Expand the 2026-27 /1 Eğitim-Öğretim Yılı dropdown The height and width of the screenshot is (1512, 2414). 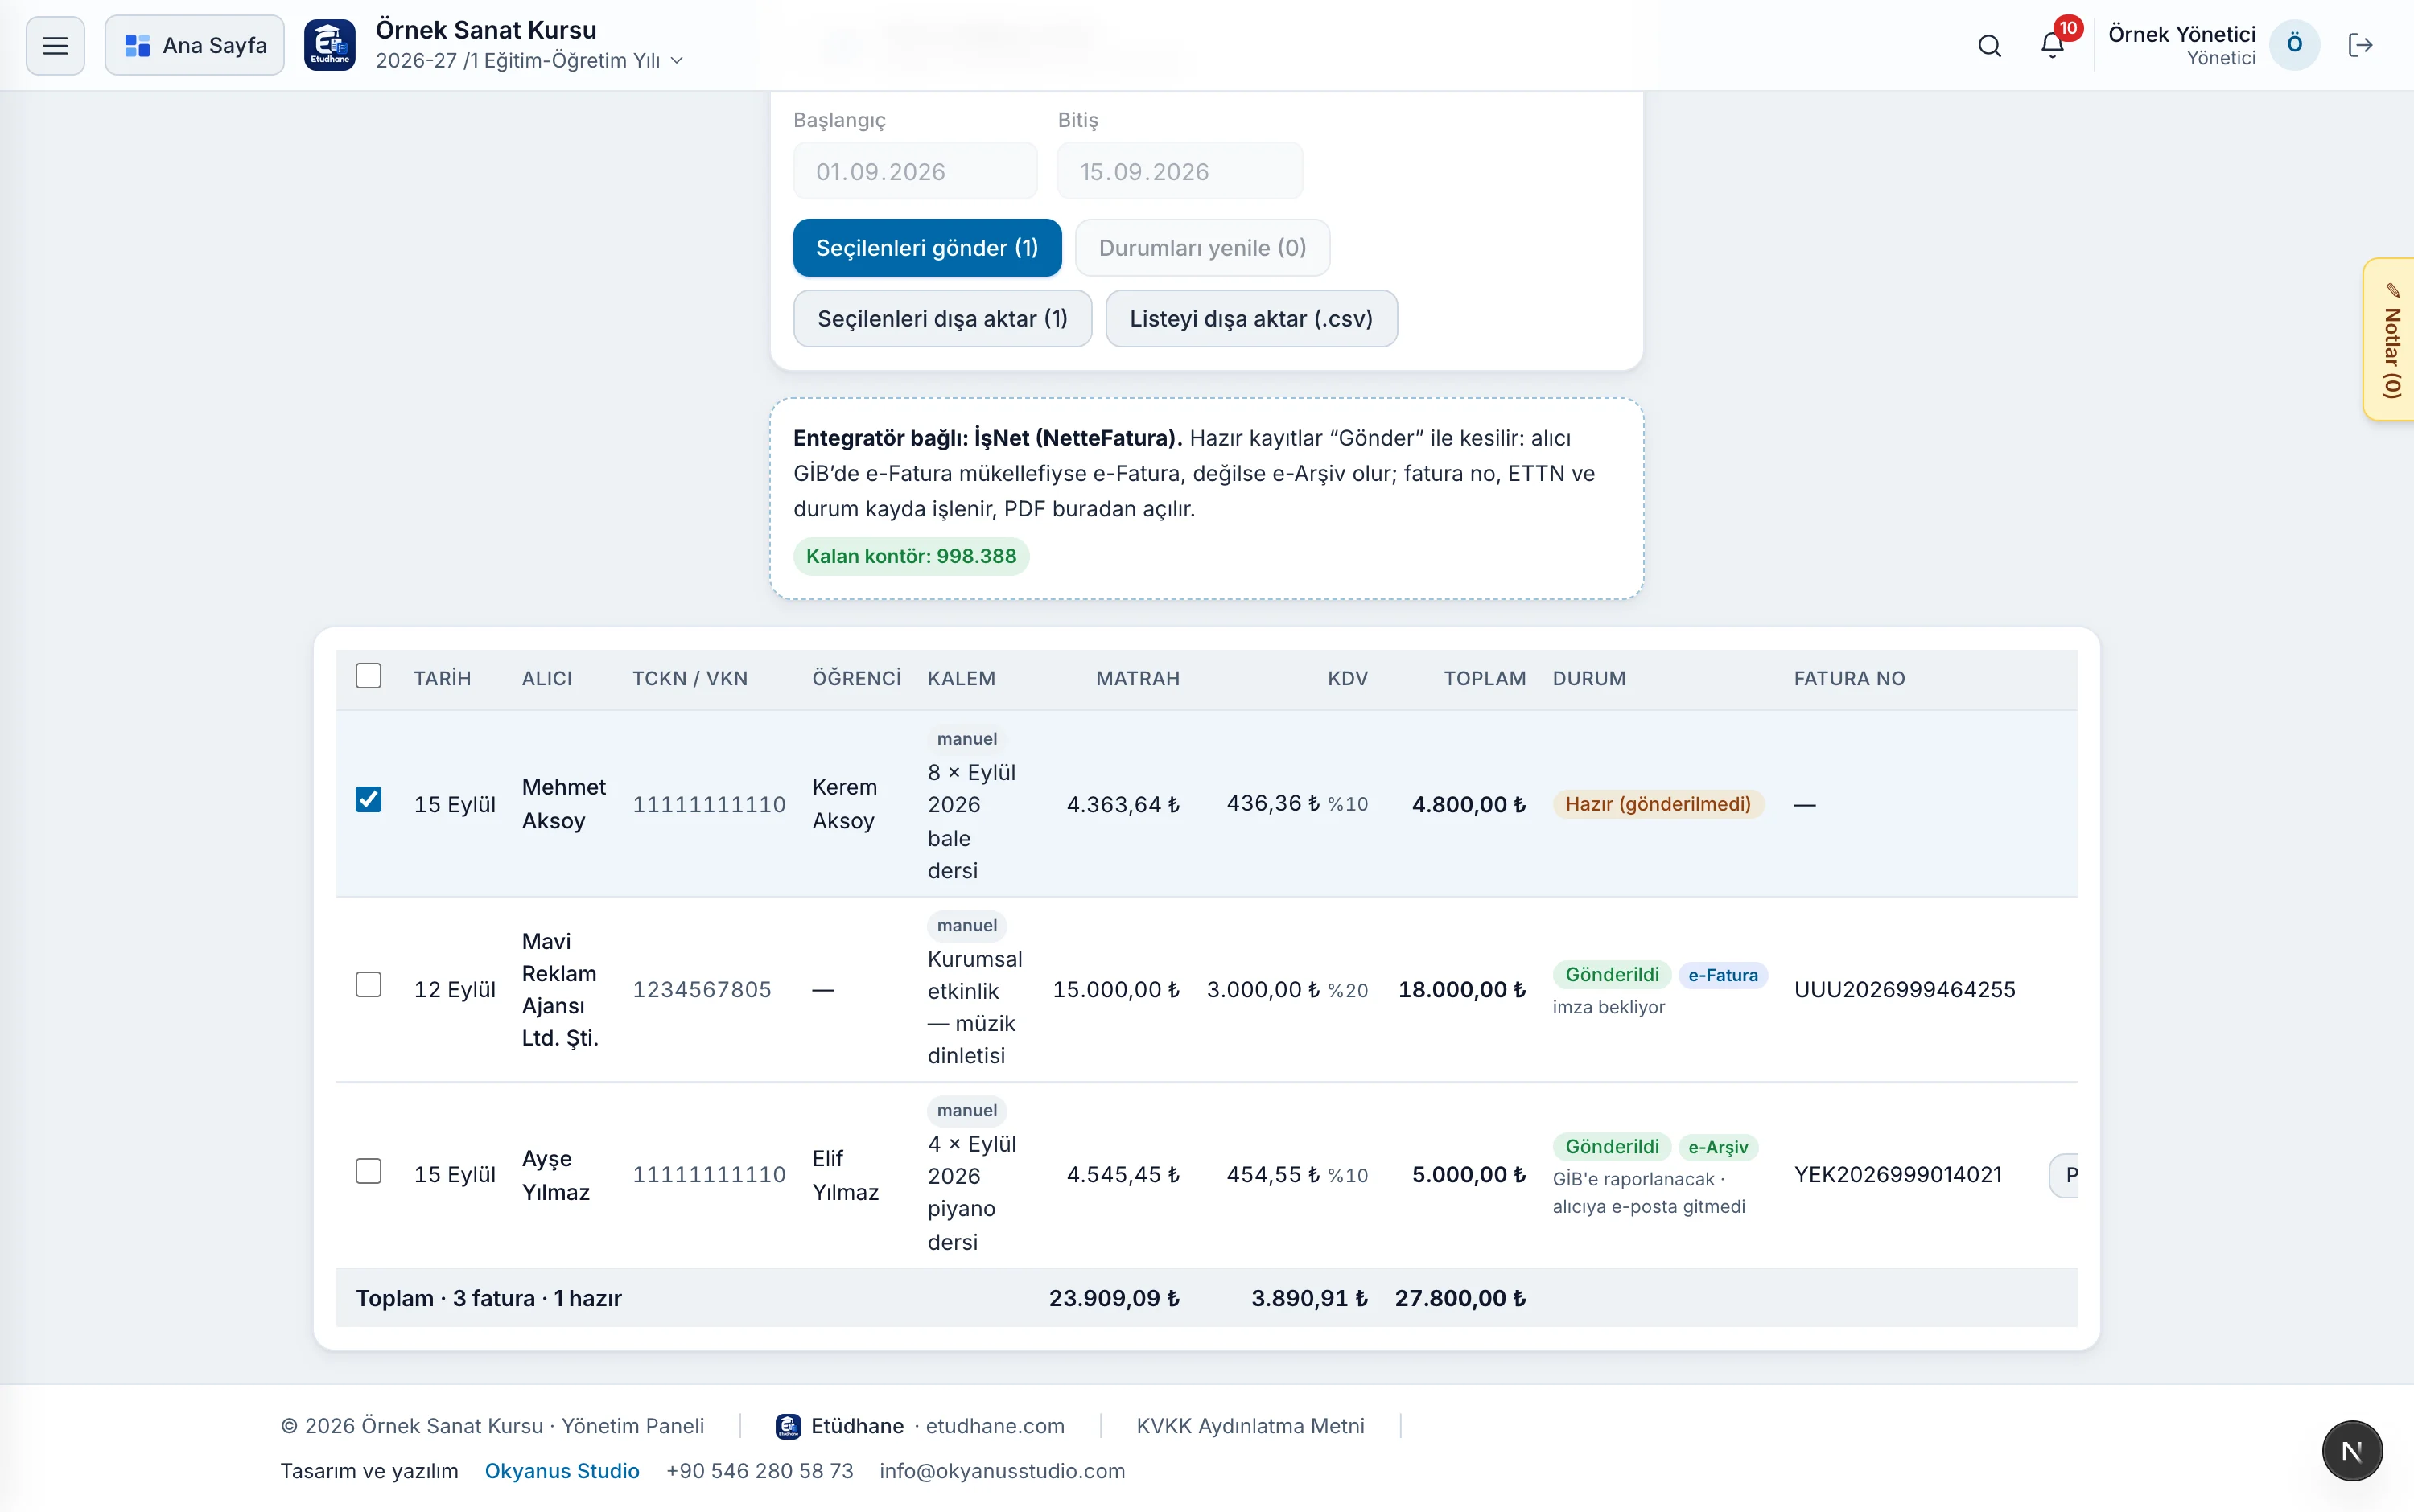(x=529, y=61)
